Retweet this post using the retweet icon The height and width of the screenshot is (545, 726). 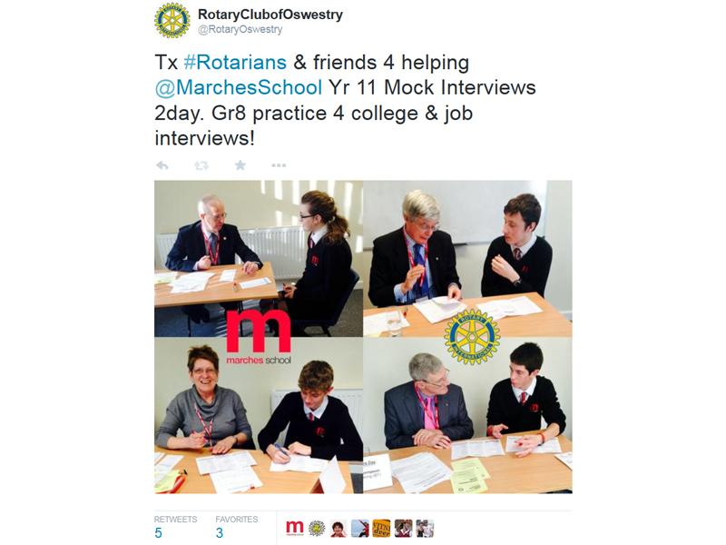click(x=201, y=165)
